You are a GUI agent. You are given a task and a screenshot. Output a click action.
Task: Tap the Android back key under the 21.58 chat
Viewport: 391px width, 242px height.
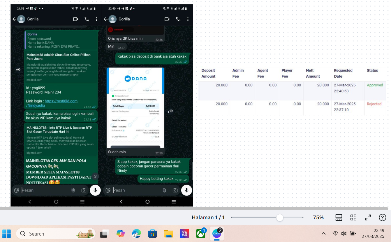pyautogui.click(x=30, y=202)
